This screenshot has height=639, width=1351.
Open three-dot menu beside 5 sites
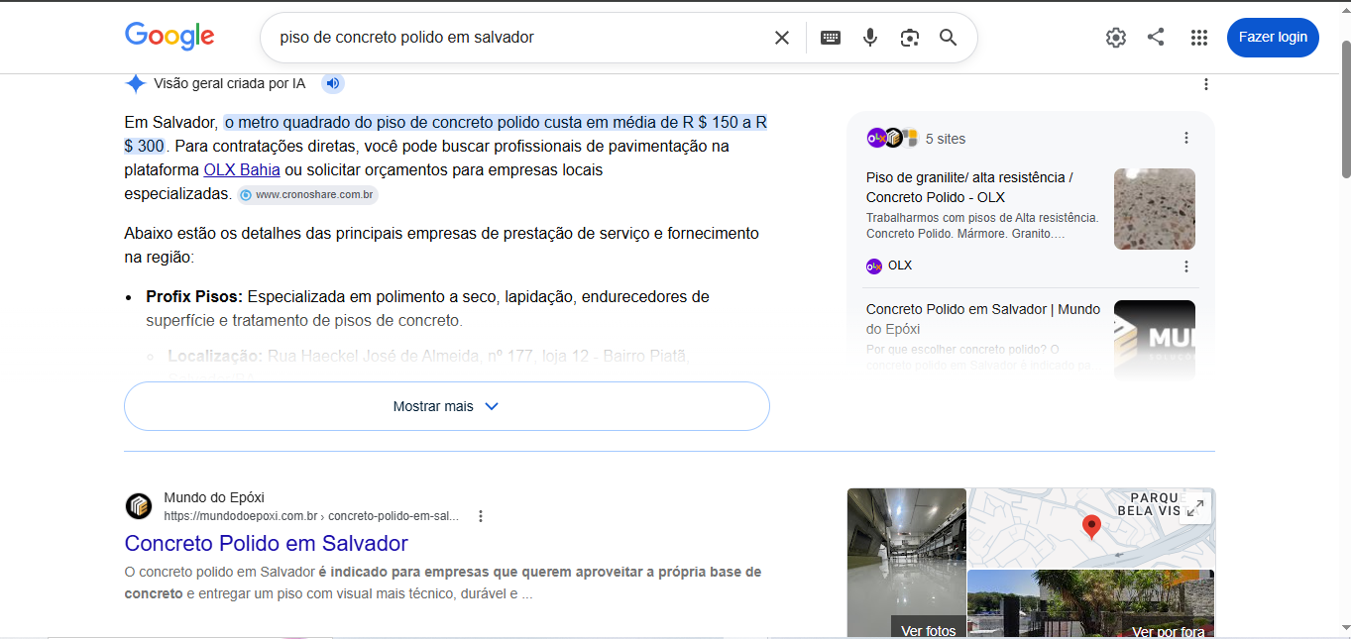1186,138
